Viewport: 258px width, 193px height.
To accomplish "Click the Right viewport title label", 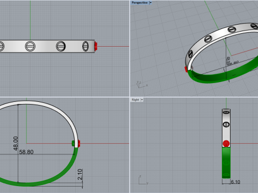I will tap(135, 100).
